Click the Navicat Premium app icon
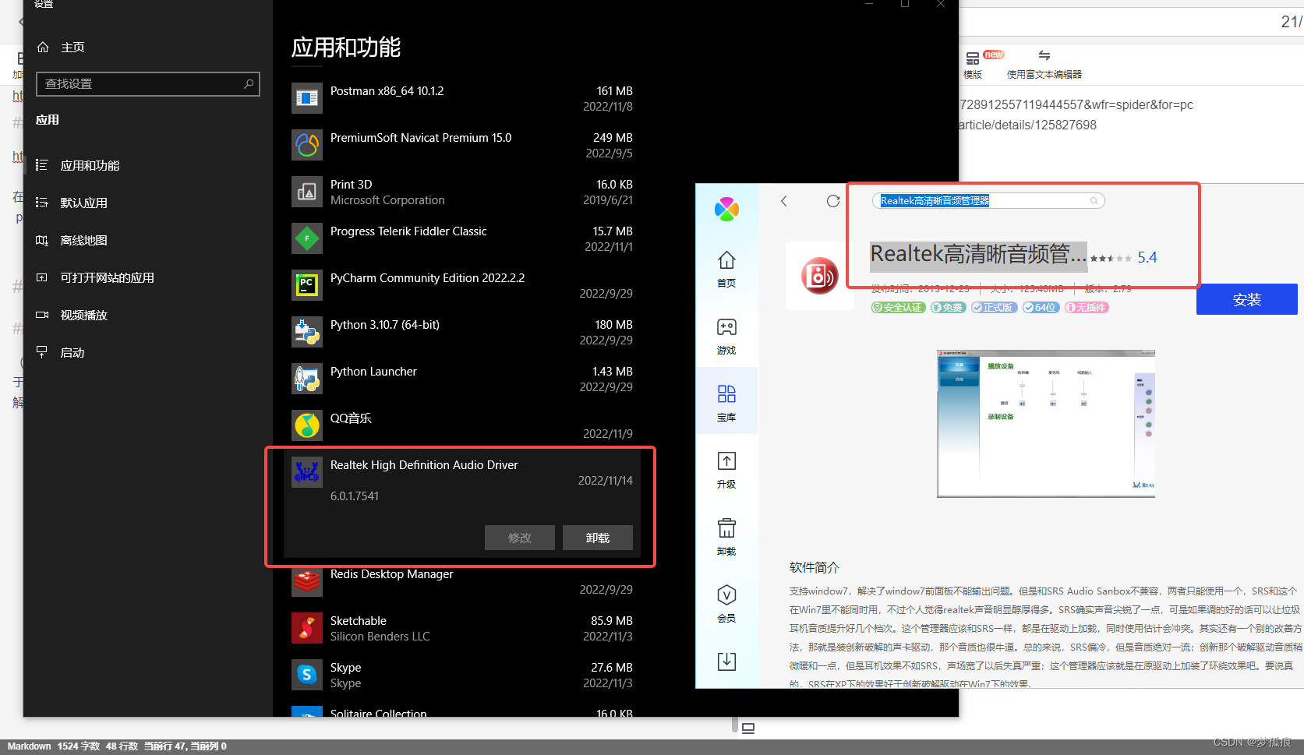 [x=307, y=145]
